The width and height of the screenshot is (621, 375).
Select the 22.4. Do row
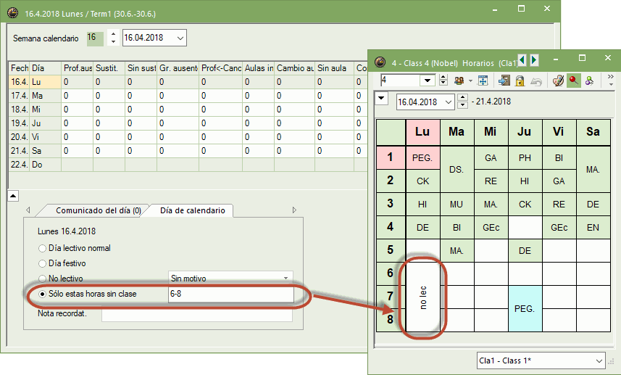click(188, 165)
